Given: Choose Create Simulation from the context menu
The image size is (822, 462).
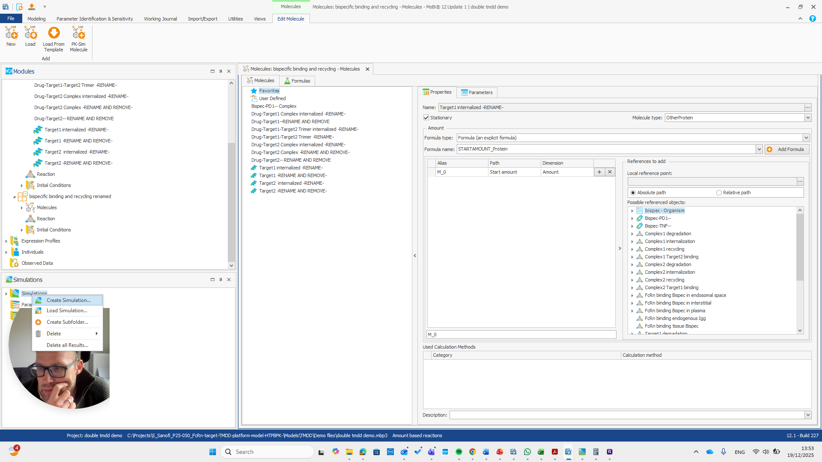Looking at the screenshot, I should [68, 300].
